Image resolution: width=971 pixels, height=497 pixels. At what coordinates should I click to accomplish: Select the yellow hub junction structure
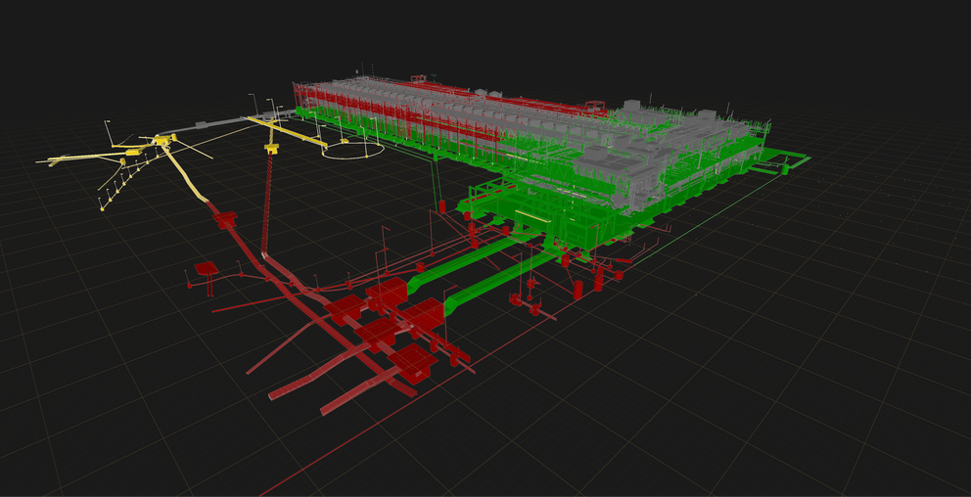160,142
